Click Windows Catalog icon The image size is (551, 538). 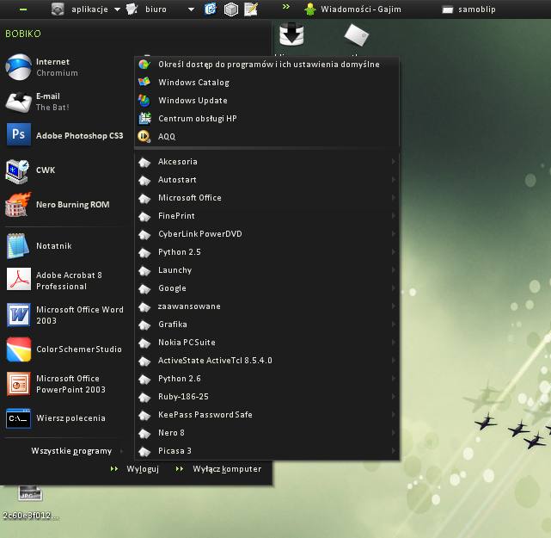coord(144,82)
